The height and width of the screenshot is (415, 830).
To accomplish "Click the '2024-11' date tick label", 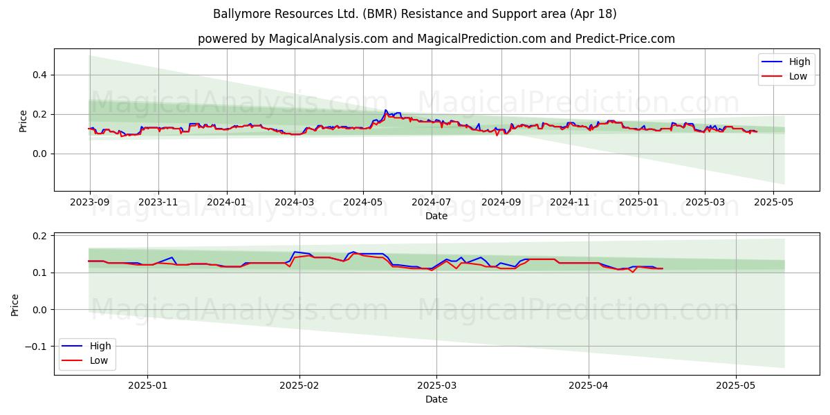I will point(570,202).
